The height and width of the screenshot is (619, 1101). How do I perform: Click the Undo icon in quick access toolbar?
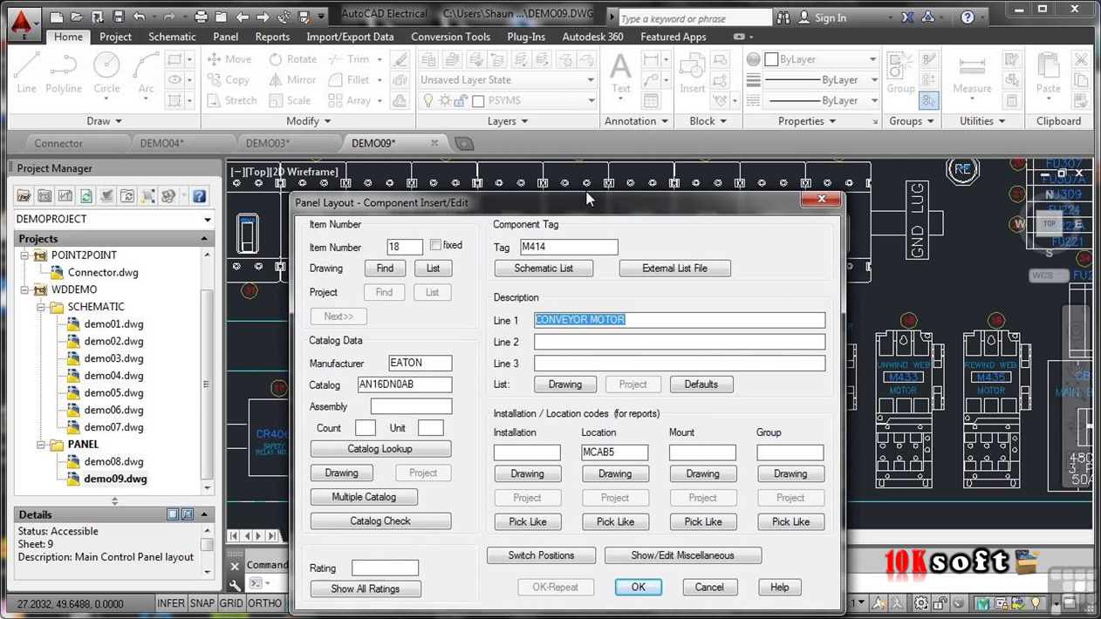(139, 17)
